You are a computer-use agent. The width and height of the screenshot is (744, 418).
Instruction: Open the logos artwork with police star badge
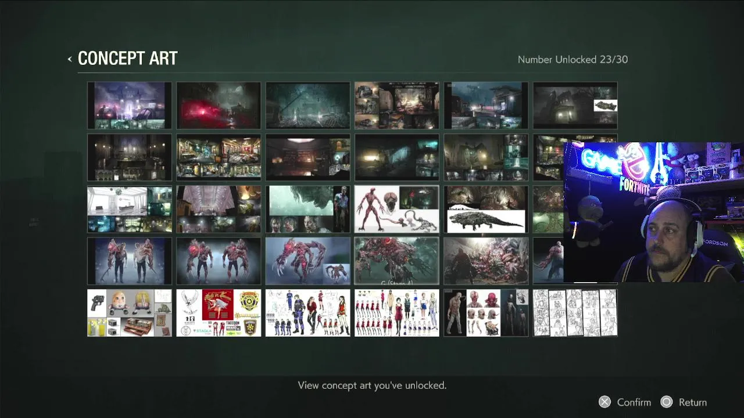(x=219, y=313)
